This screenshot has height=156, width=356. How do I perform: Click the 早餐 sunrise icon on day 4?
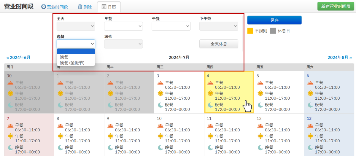[x=211, y=83]
